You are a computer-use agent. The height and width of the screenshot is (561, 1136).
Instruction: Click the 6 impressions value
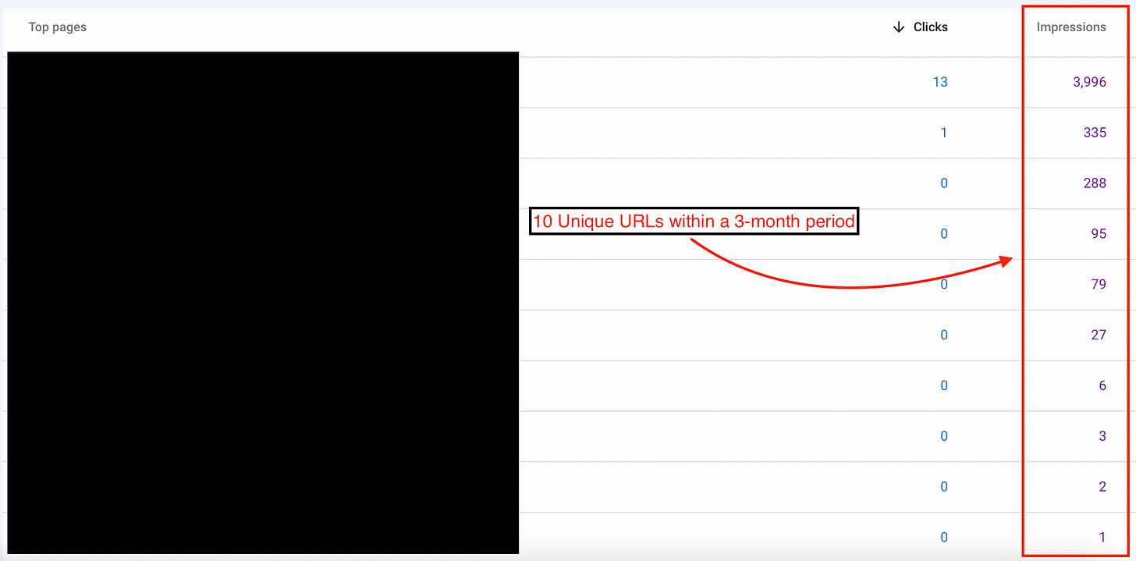1102,385
